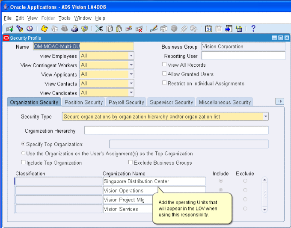Enable the View All Records checkbox
The width and height of the screenshot is (291, 228).
[x=164, y=64]
